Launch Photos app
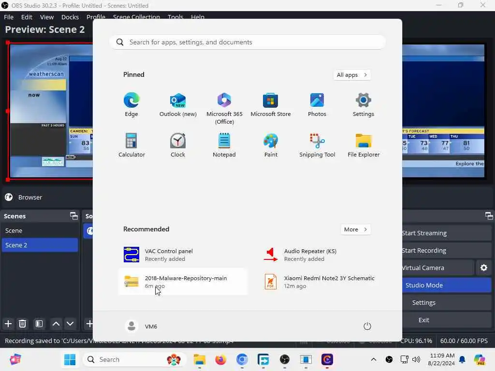 click(x=317, y=105)
